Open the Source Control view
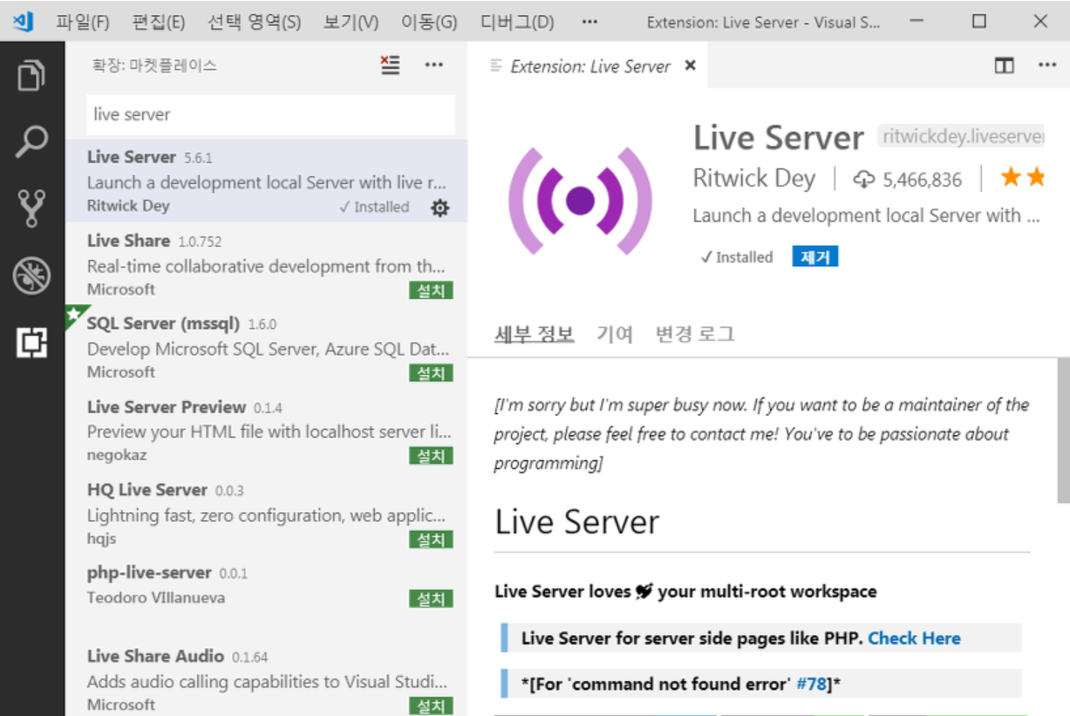The width and height of the screenshot is (1070, 716). 31,208
